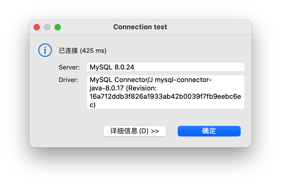
Task: Click empty title bar right of title
Action: [x=210, y=27]
